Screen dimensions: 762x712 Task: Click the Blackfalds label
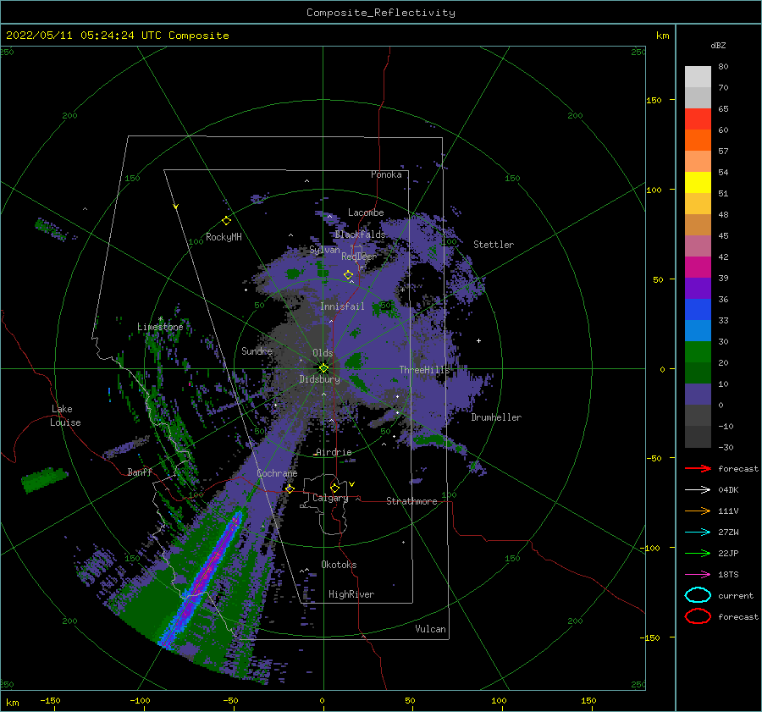pyautogui.click(x=360, y=235)
